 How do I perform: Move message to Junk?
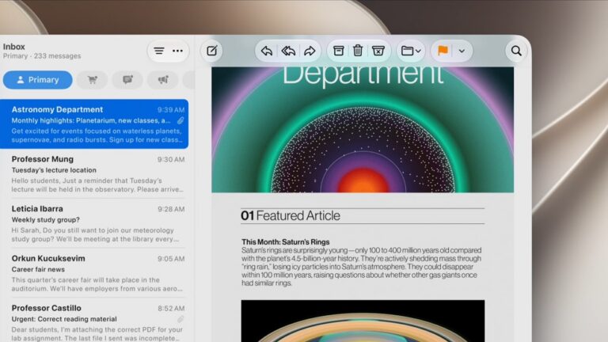click(x=378, y=51)
